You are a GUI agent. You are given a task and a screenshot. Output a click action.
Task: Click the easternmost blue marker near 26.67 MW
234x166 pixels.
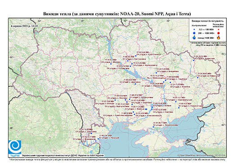coord(198,78)
